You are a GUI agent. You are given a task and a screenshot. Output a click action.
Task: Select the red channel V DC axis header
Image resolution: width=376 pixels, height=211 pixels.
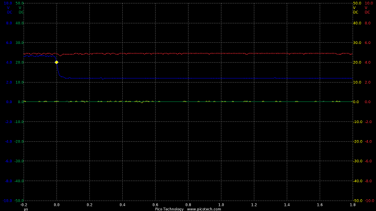coord(367,10)
